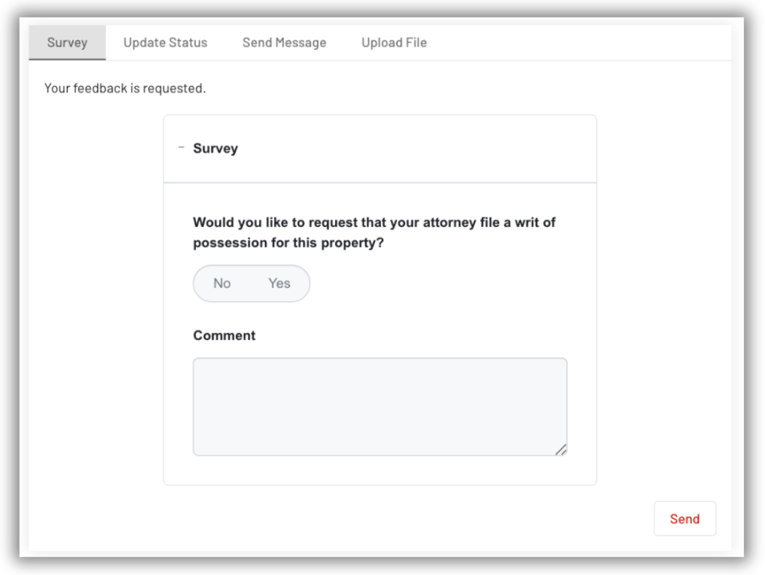Collapse the Survey section minus icon
765x575 pixels.
(181, 148)
